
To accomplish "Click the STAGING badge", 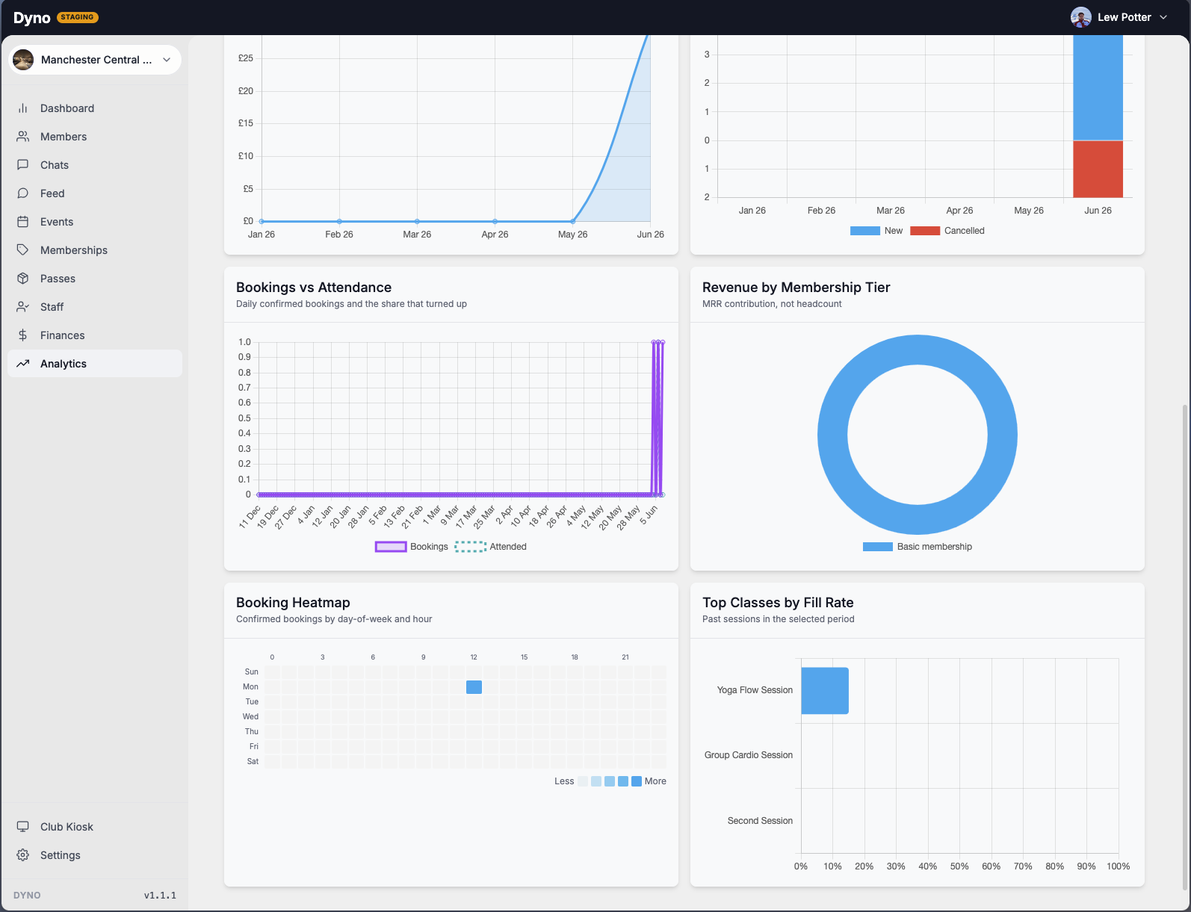I will [78, 17].
